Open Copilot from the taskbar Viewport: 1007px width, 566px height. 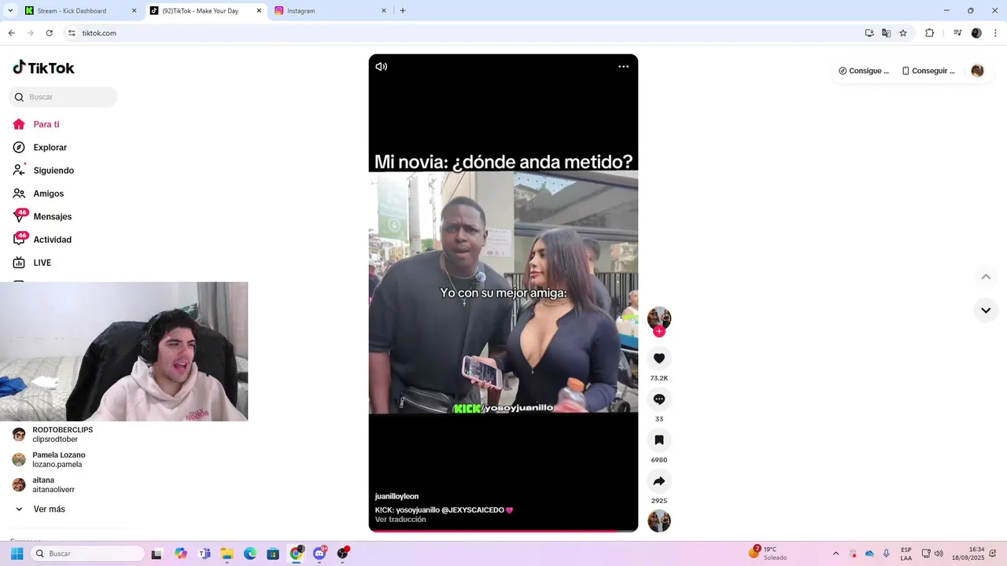coord(181,553)
